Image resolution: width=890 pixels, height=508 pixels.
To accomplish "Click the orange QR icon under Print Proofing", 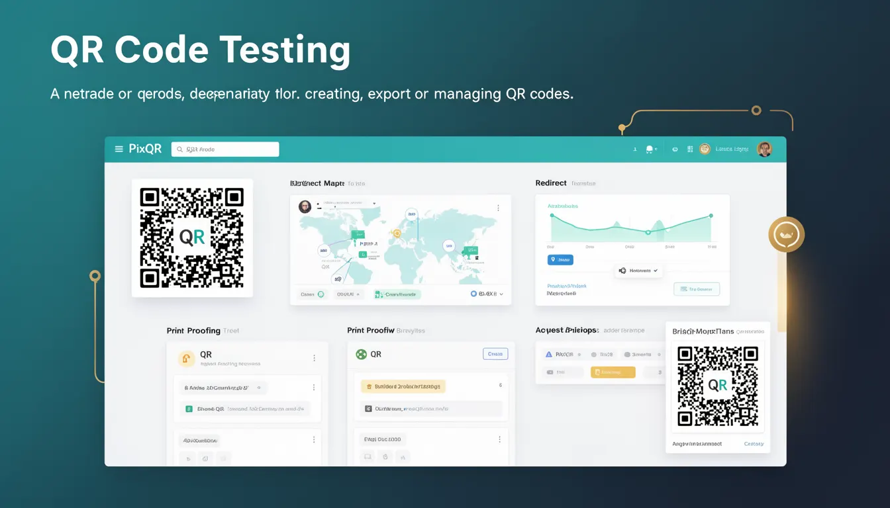I will tap(187, 359).
